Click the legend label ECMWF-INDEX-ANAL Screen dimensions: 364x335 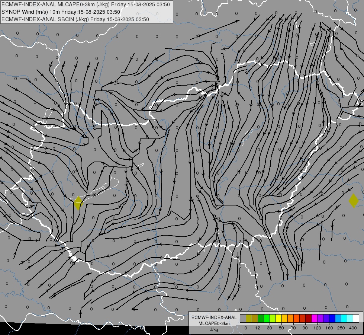[x=214, y=318]
